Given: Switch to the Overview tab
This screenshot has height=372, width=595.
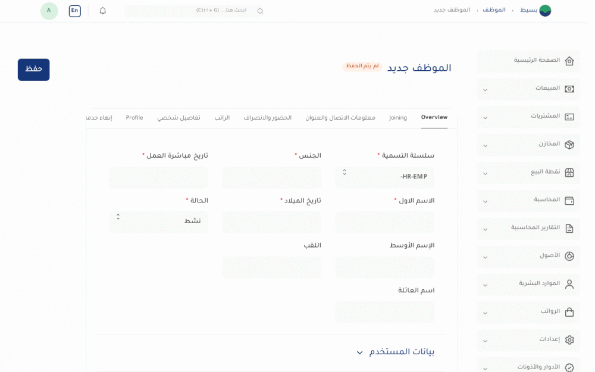Looking at the screenshot, I should tap(434, 118).
